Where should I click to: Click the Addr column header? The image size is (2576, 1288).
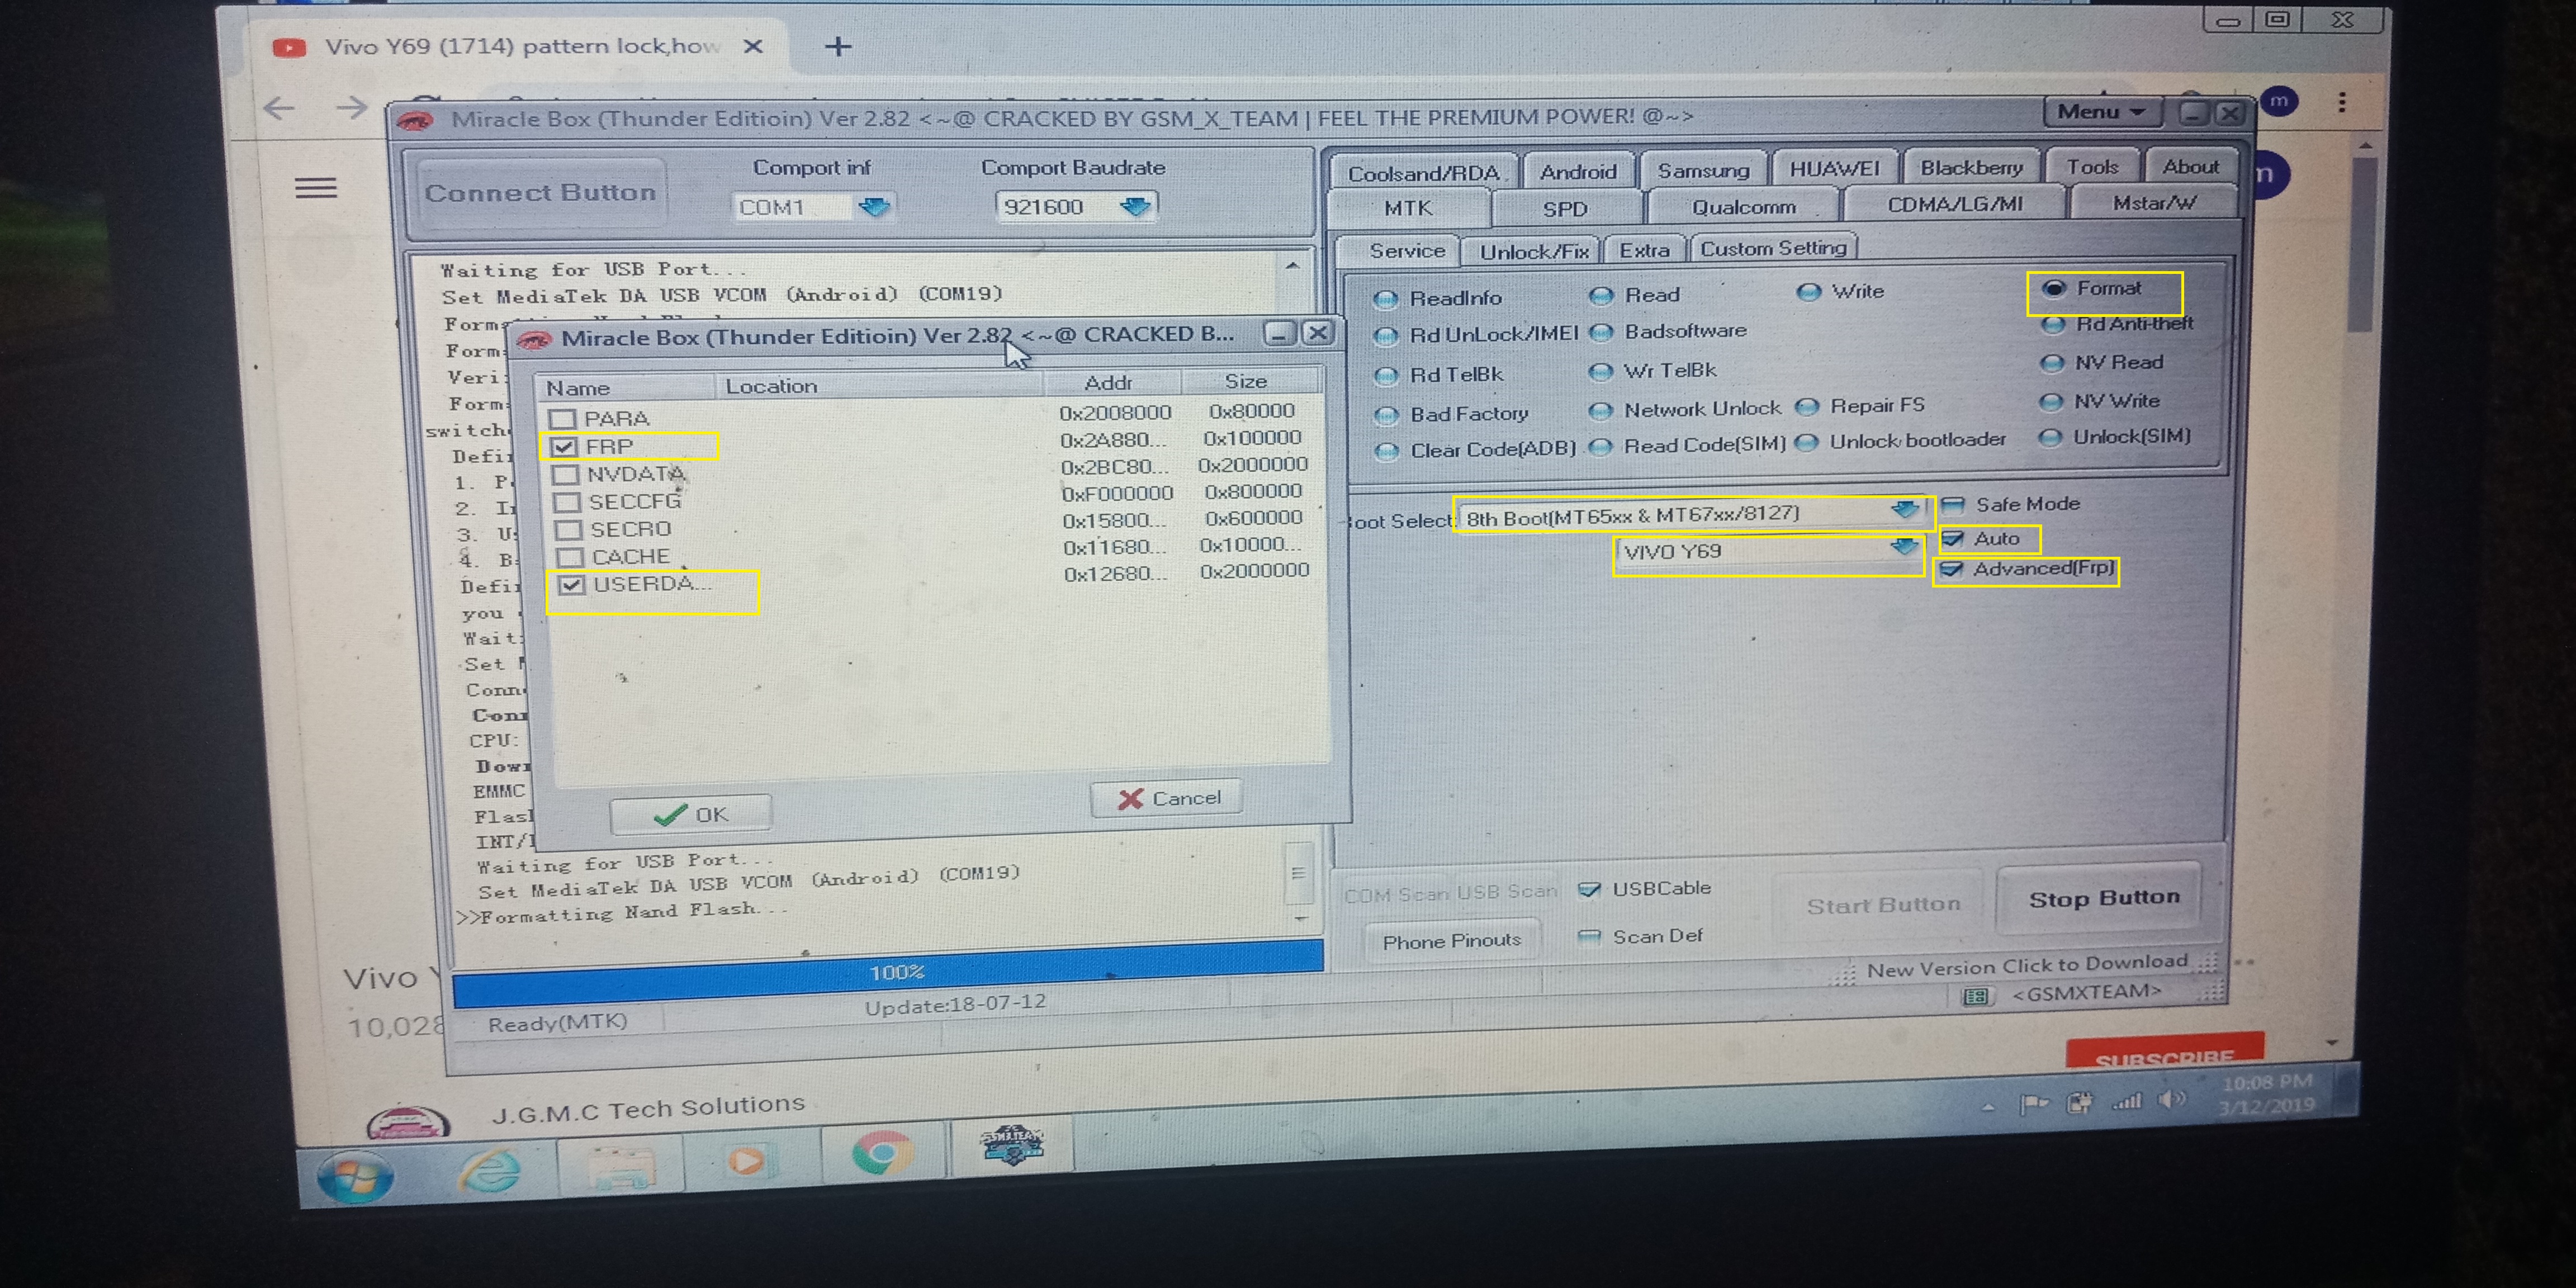click(1110, 383)
